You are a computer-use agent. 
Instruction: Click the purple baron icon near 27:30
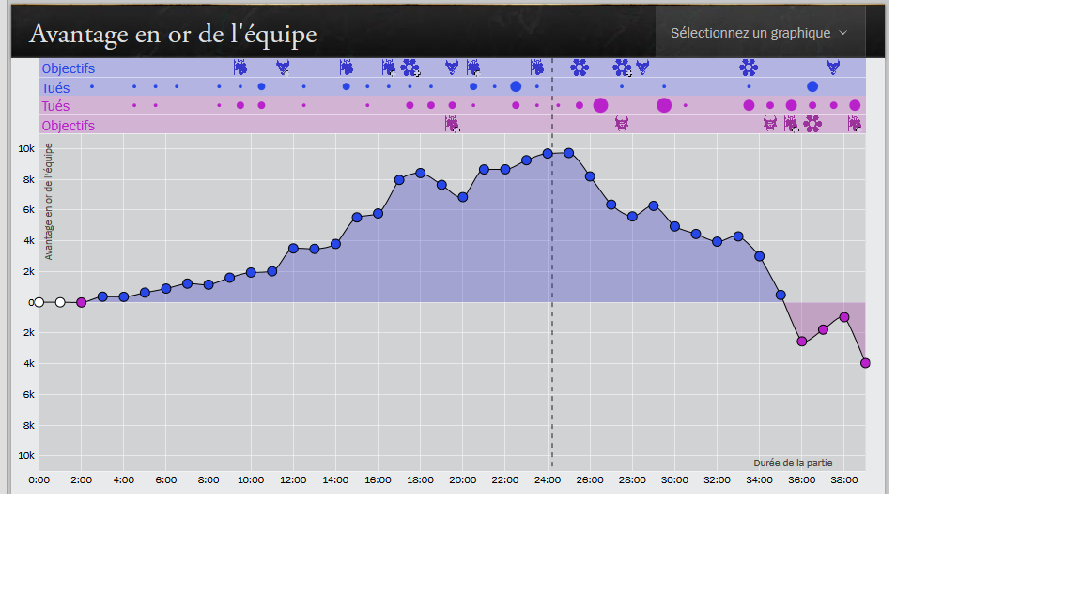[622, 124]
